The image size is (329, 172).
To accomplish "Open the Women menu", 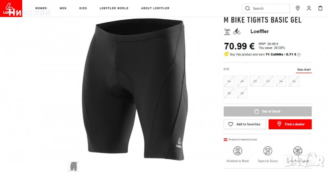I will click(x=41, y=8).
